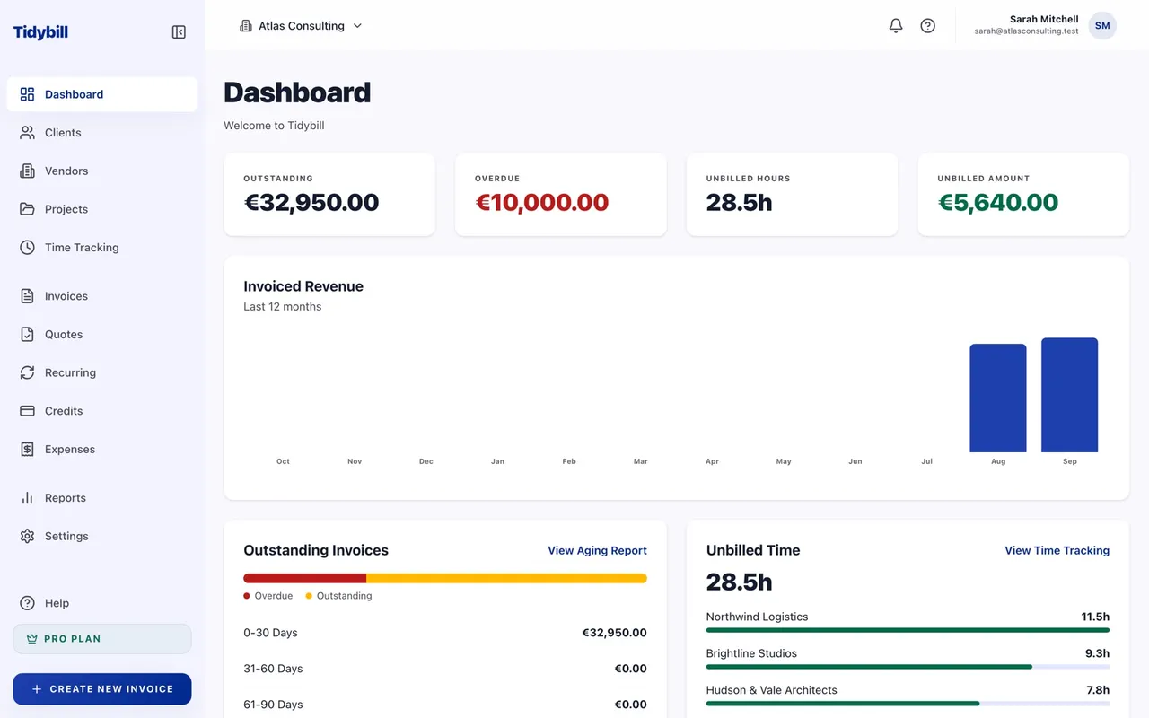Click the Outstanding Invoices overdue/outstanding bar

click(445, 578)
